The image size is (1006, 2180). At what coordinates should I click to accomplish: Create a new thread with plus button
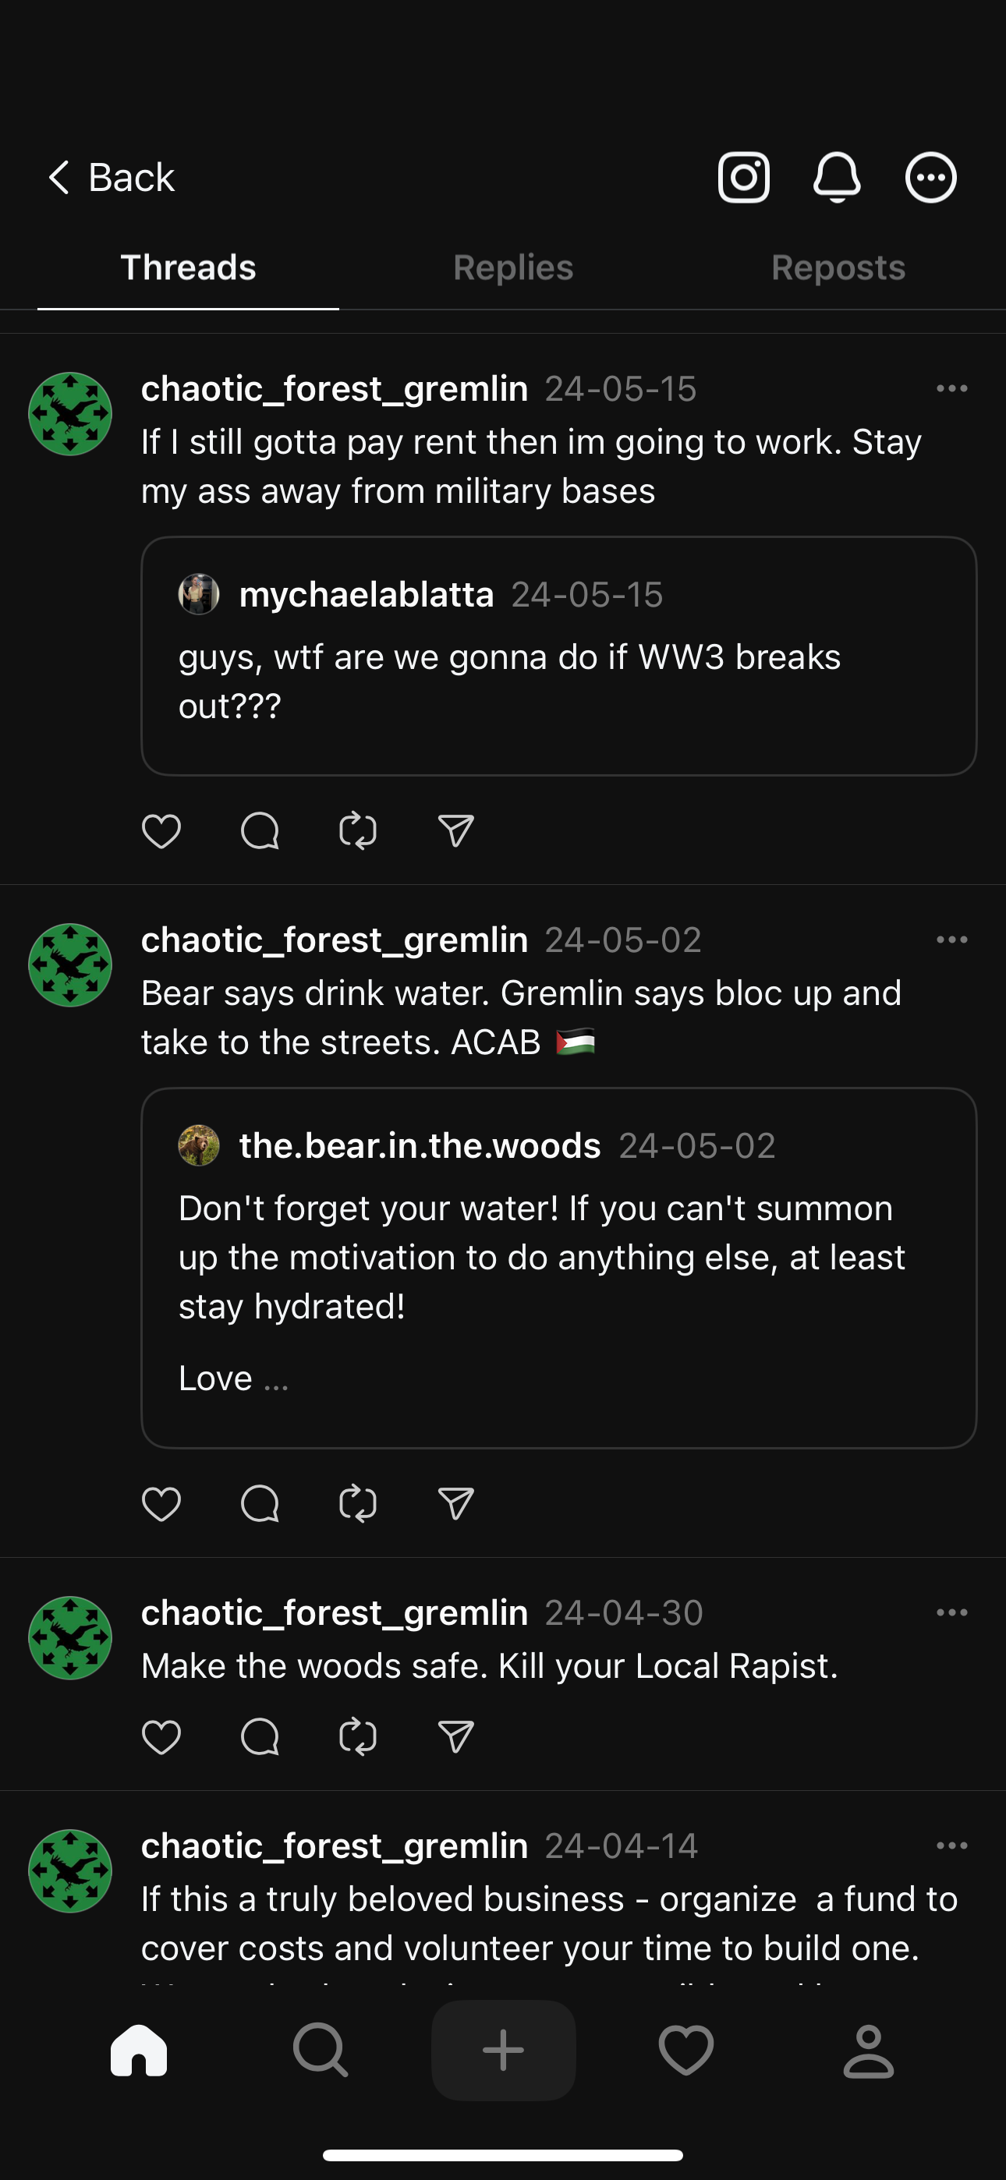pyautogui.click(x=503, y=2051)
